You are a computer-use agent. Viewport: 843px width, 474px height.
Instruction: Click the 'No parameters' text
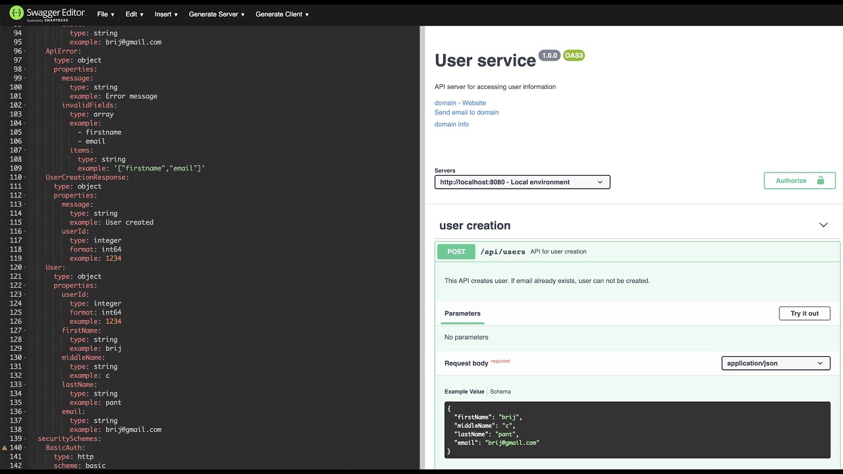coord(466,337)
